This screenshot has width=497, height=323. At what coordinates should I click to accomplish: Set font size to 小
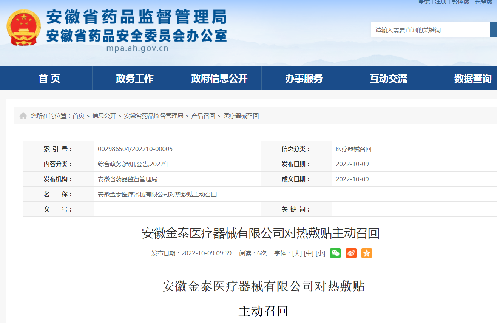point(320,253)
